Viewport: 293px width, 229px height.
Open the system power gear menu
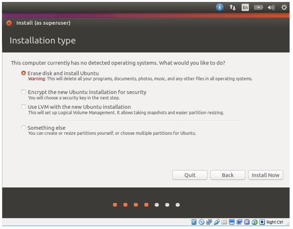point(284,7)
